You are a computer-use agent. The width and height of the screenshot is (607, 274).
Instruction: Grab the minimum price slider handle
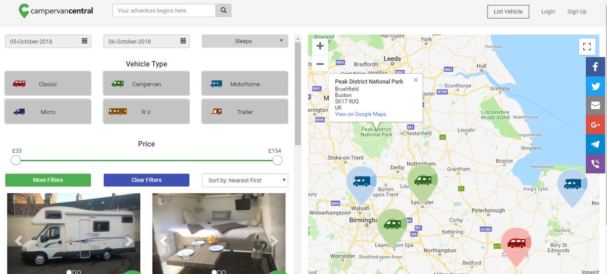[x=16, y=160]
